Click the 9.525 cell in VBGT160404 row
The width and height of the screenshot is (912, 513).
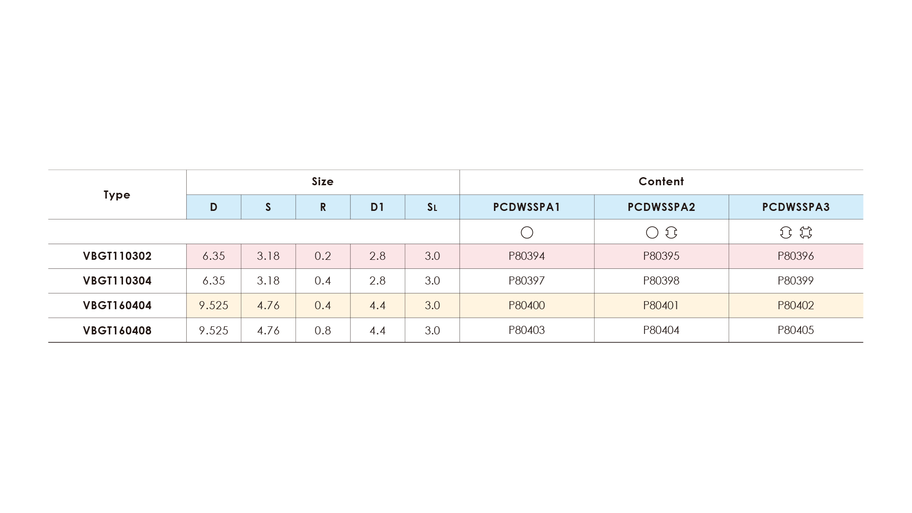pos(214,305)
